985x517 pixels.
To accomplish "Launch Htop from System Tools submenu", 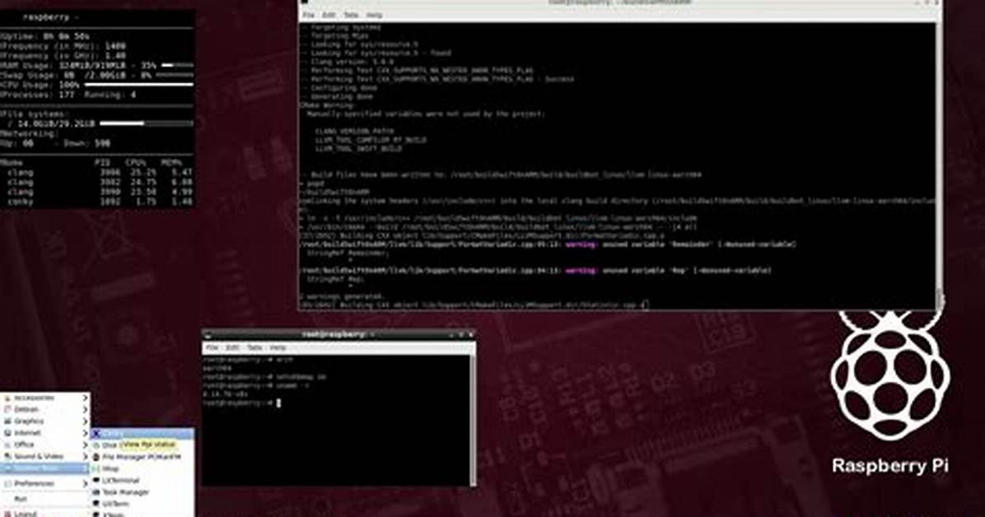I will click(142, 468).
